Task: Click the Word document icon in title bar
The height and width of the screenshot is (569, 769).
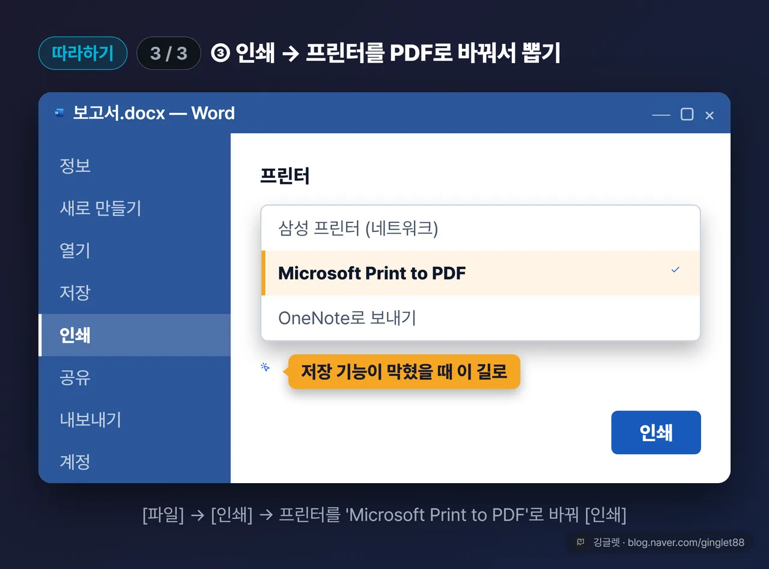Action: [59, 113]
